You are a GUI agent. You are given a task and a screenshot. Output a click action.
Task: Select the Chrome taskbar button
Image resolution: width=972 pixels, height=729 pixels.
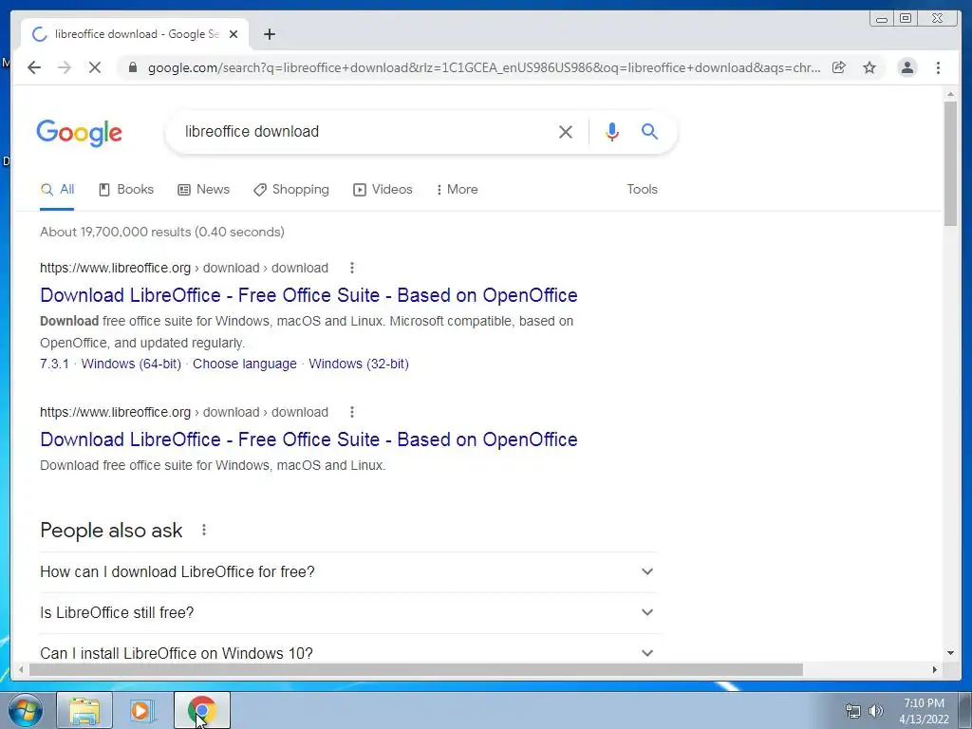click(202, 710)
